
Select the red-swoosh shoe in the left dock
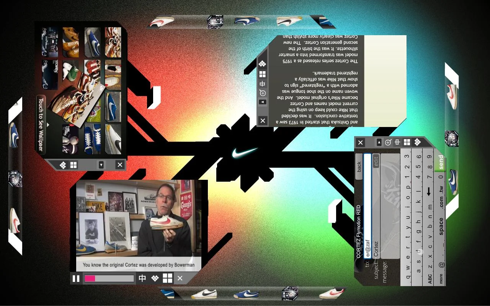tap(15, 221)
